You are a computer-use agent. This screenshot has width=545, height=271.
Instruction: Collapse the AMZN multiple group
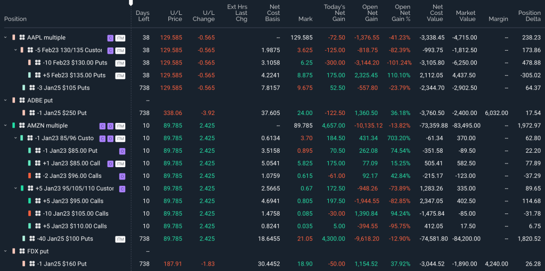coord(5,126)
